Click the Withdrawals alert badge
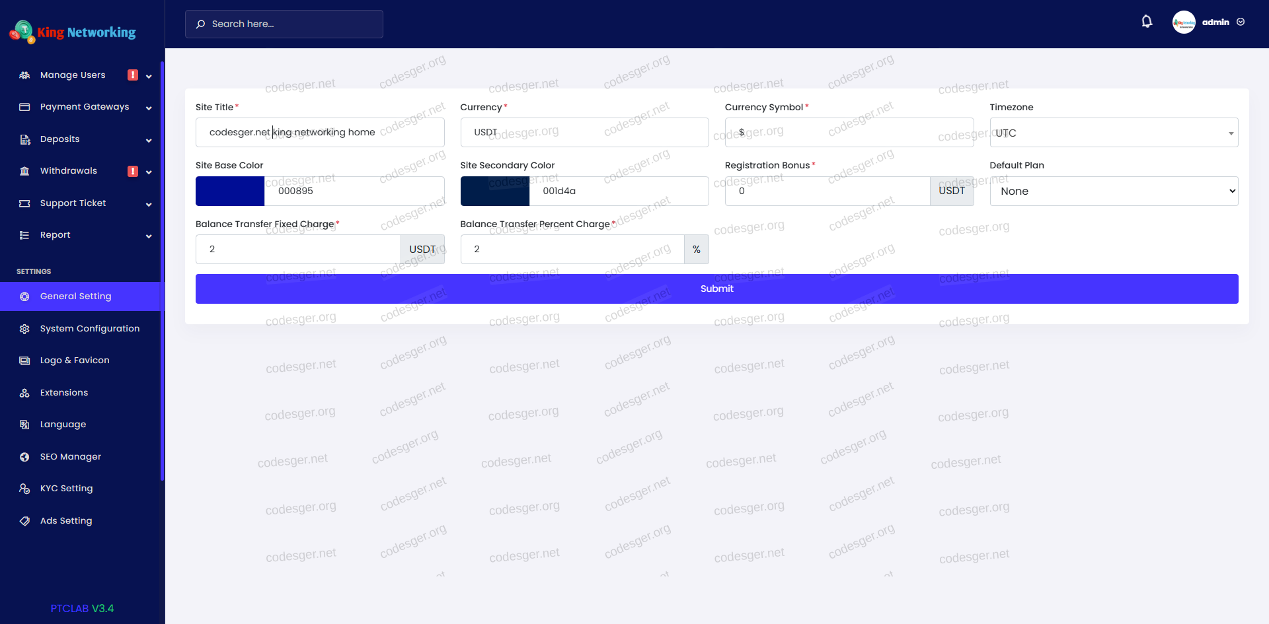The image size is (1269, 624). coord(133,172)
